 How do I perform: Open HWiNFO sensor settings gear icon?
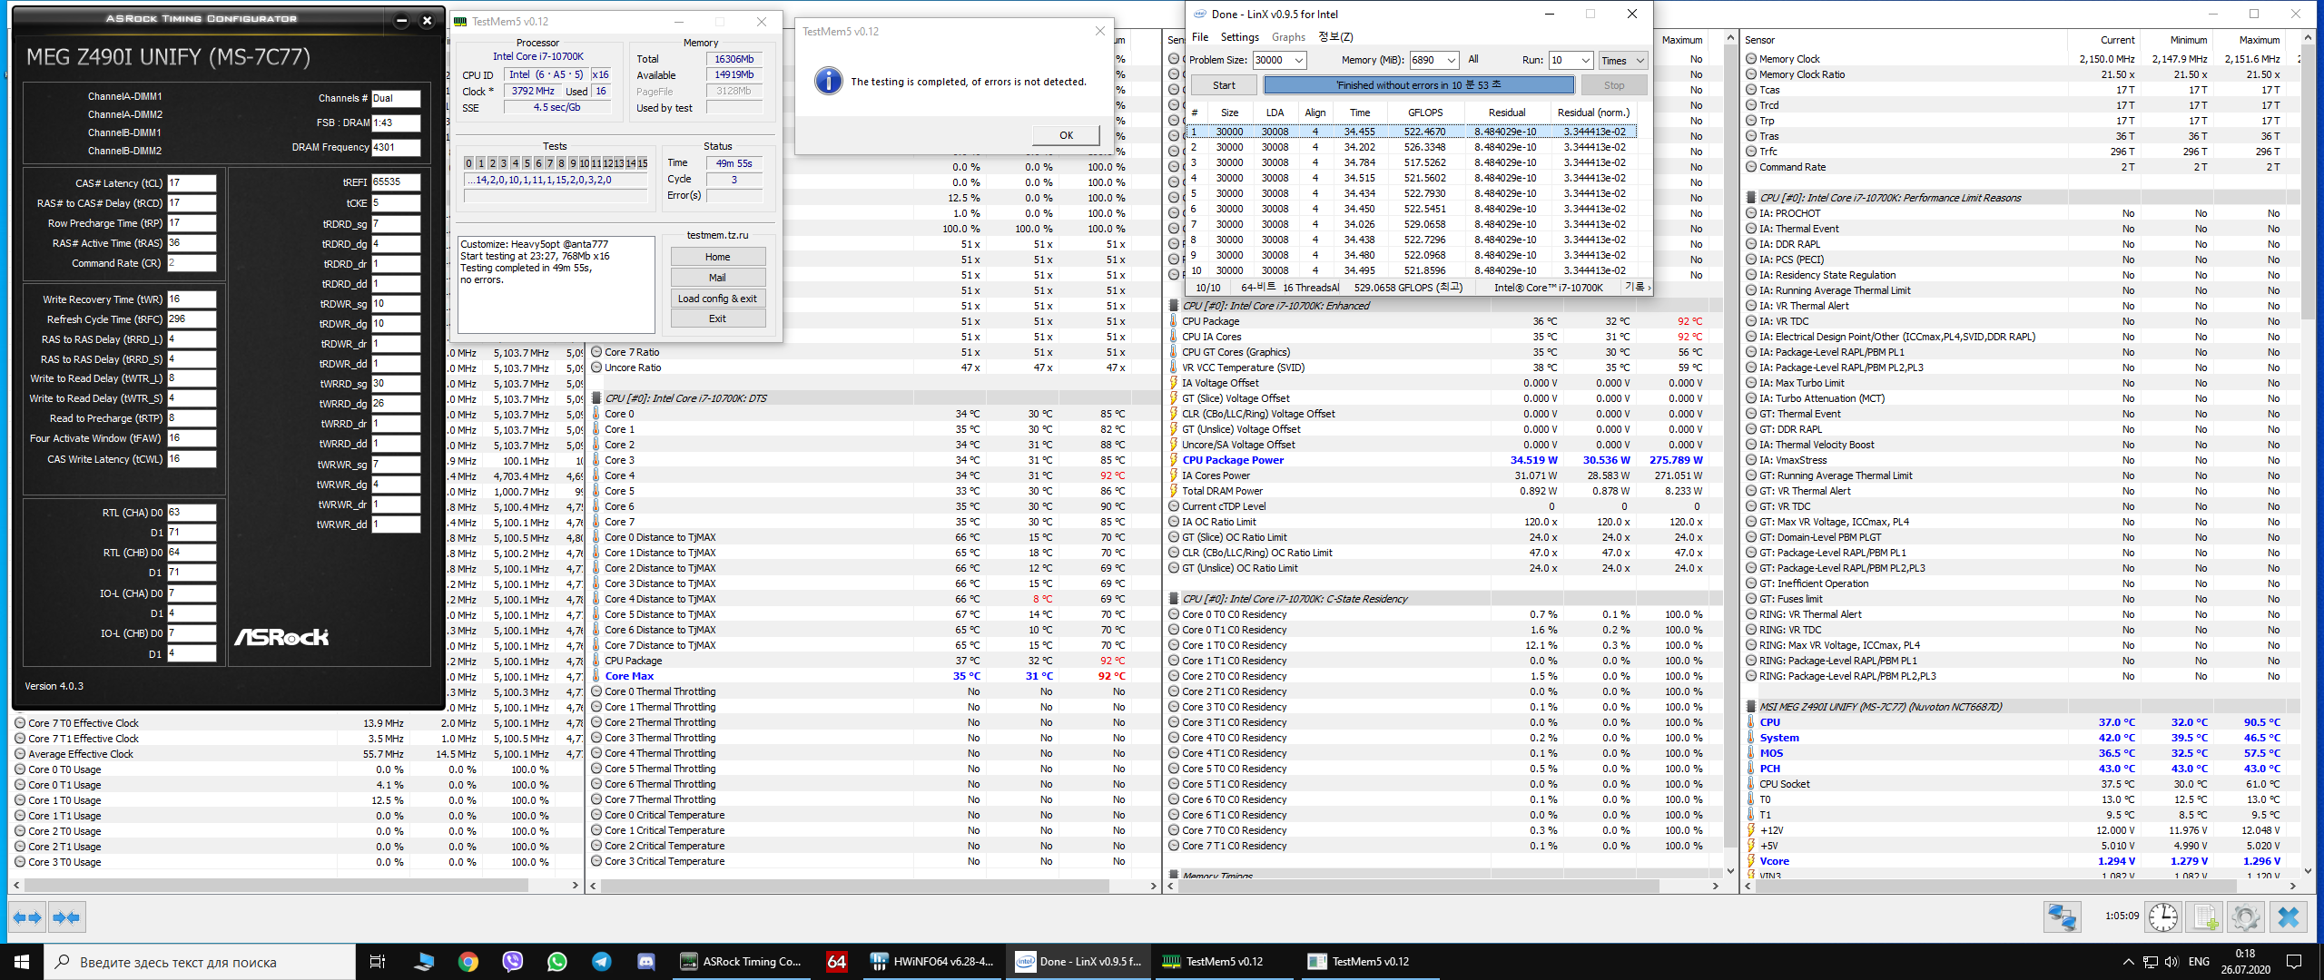point(2246,917)
